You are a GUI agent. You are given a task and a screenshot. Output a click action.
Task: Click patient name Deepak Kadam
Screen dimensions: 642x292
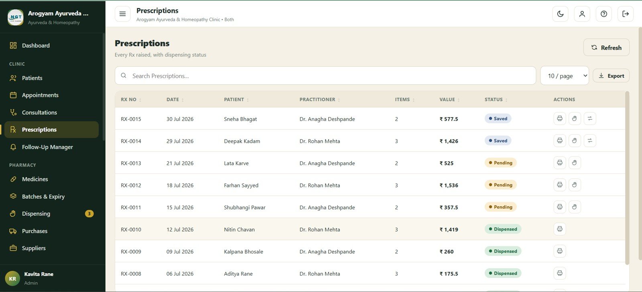(242, 141)
